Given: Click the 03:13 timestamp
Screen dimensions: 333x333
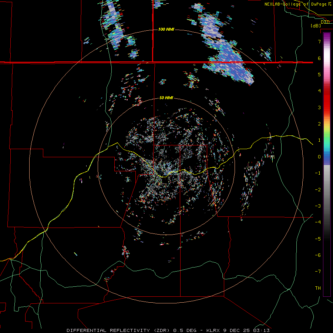Looking at the screenshot, I should tap(262, 330).
